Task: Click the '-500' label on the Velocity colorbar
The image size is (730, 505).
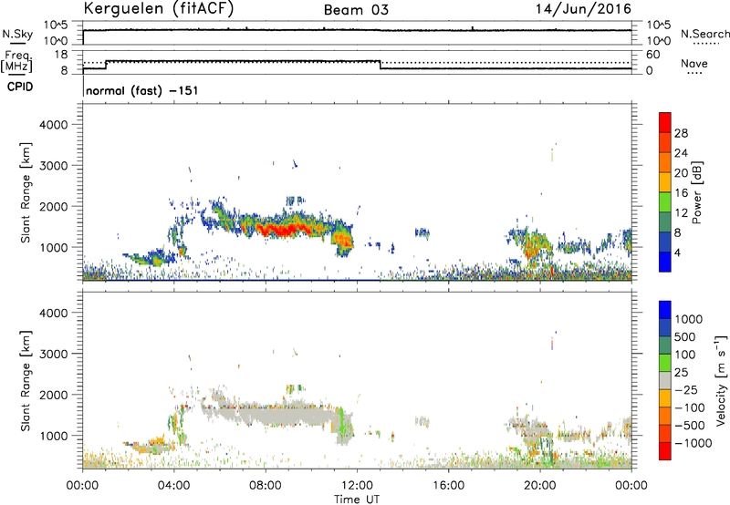Action: [x=689, y=426]
